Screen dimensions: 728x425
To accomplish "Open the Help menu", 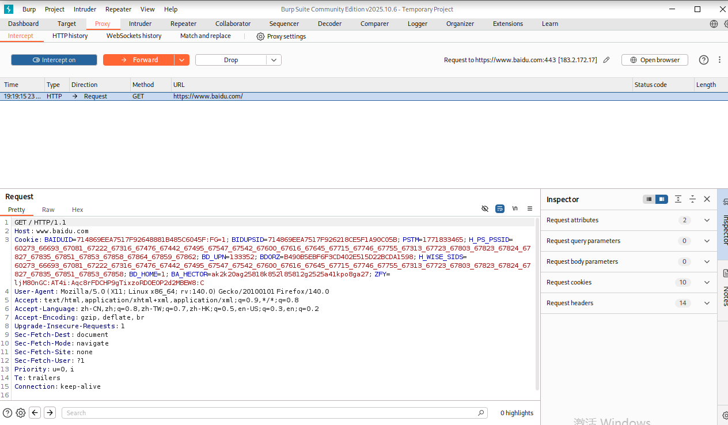I will point(170,9).
